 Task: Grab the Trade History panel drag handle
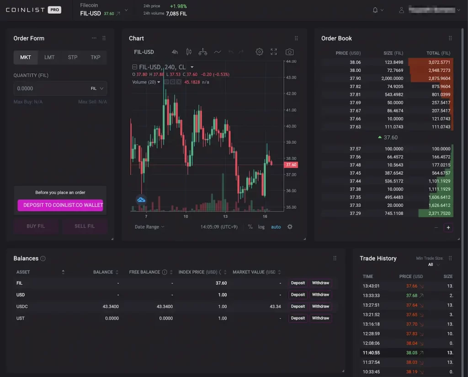(x=450, y=258)
